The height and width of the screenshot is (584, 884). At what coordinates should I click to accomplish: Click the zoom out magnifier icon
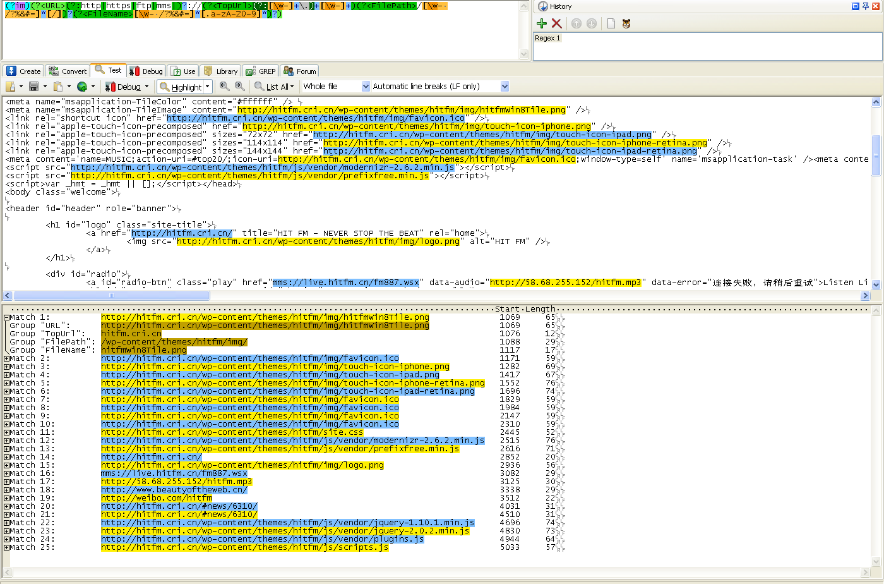(224, 87)
